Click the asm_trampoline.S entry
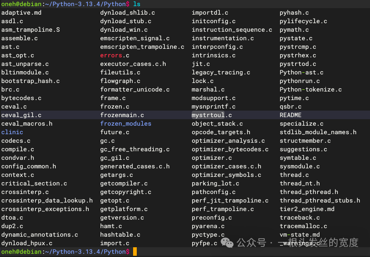This screenshot has height=257, width=370. (31, 30)
